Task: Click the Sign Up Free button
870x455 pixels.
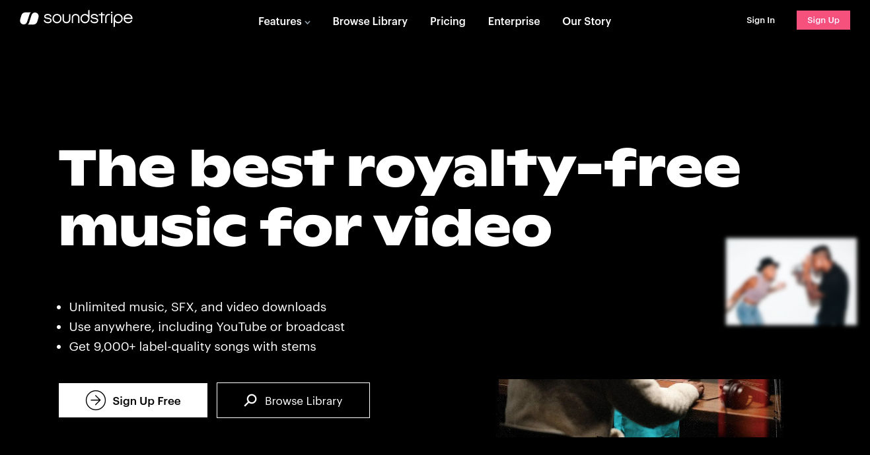Action: [133, 400]
